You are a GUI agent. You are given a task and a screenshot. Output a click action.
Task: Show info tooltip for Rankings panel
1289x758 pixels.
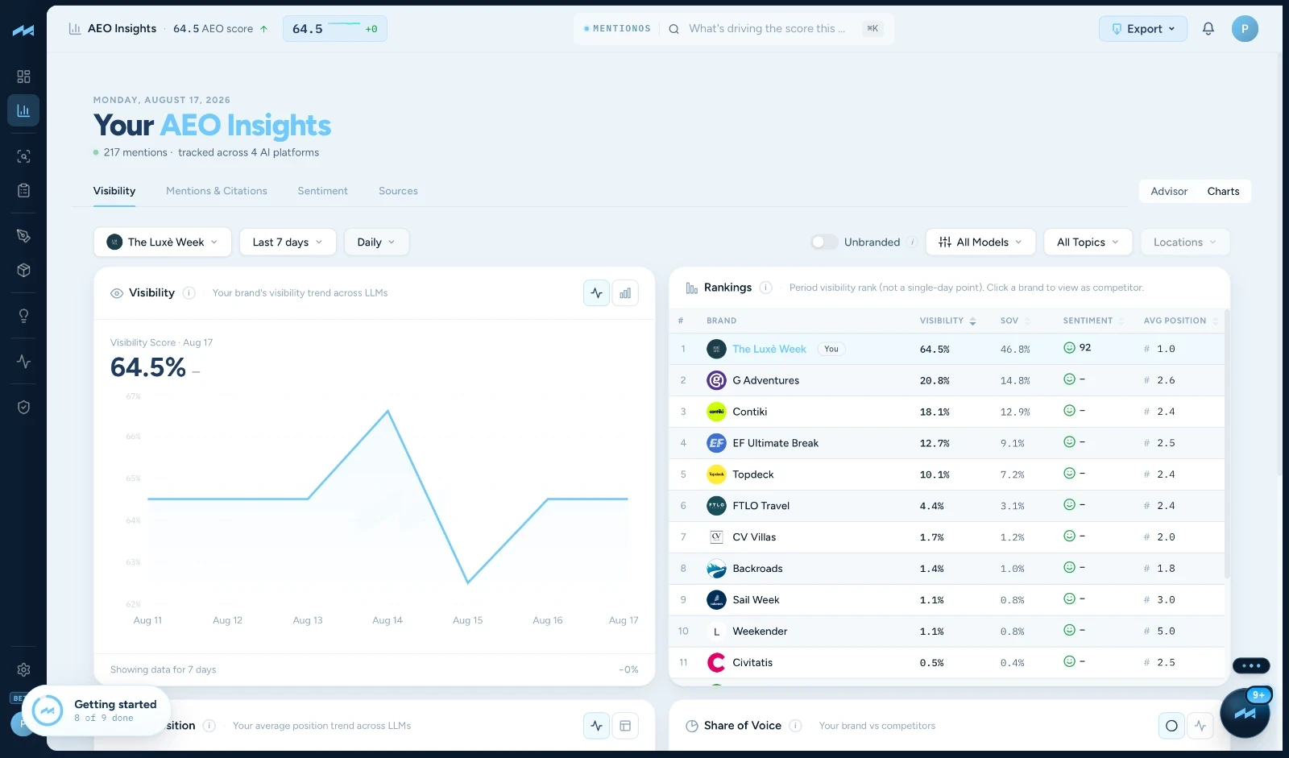point(766,288)
